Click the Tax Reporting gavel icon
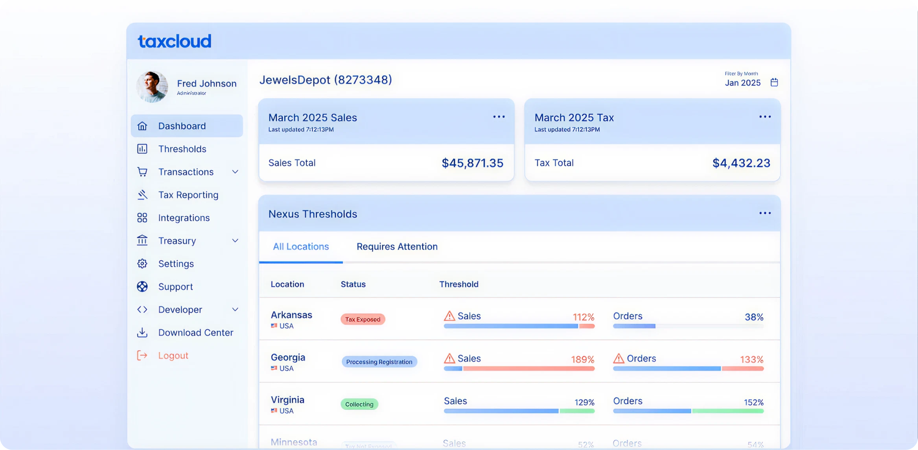 pyautogui.click(x=142, y=195)
